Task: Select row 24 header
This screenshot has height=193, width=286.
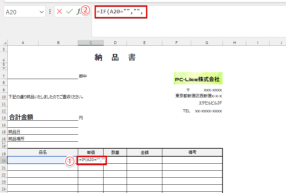Action: (x=4, y=189)
